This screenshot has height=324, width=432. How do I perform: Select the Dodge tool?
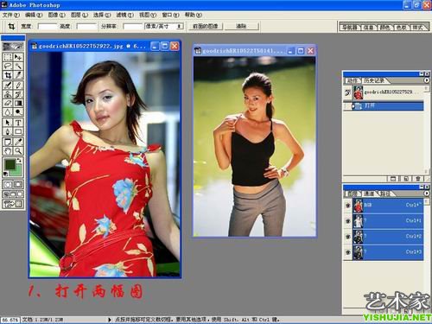click(18, 111)
